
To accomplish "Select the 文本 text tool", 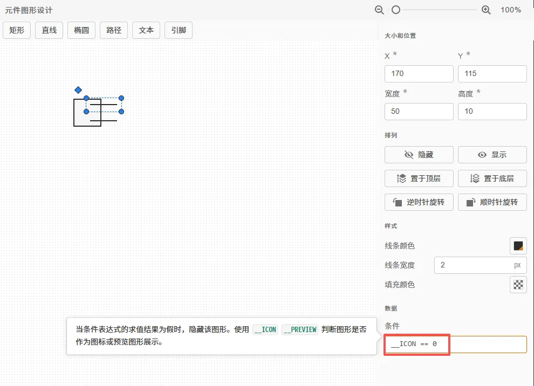I will coord(146,30).
